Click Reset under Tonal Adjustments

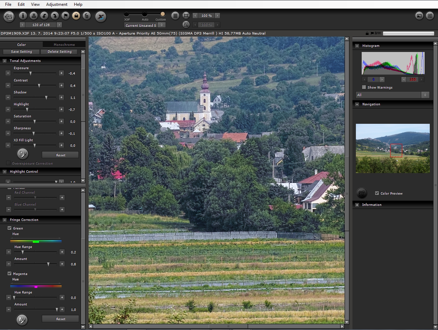point(61,155)
